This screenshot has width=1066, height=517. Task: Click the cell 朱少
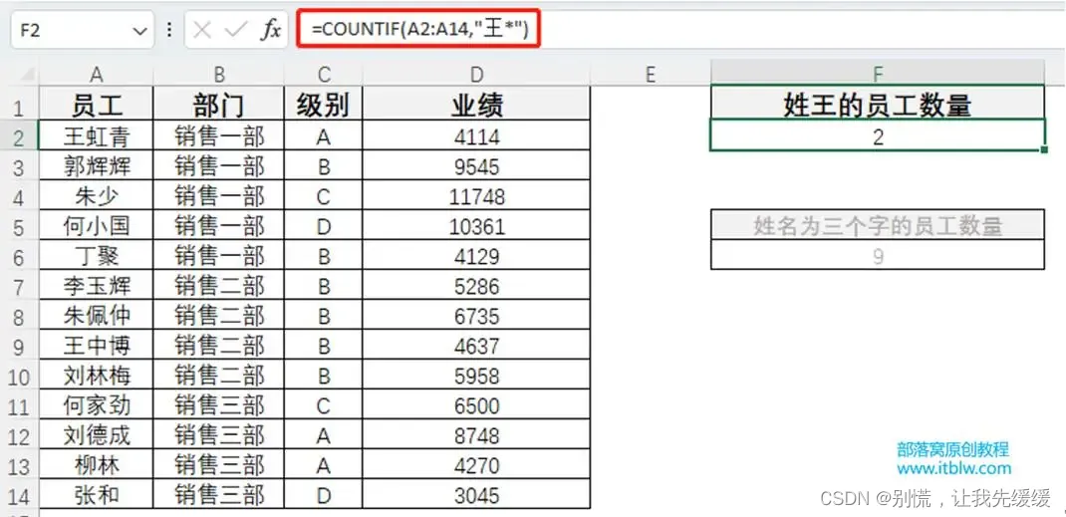97,197
